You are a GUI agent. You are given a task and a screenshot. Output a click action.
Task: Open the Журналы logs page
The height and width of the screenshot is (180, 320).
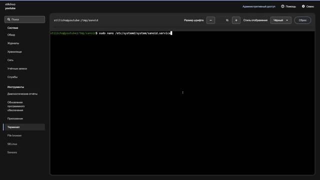(13, 43)
